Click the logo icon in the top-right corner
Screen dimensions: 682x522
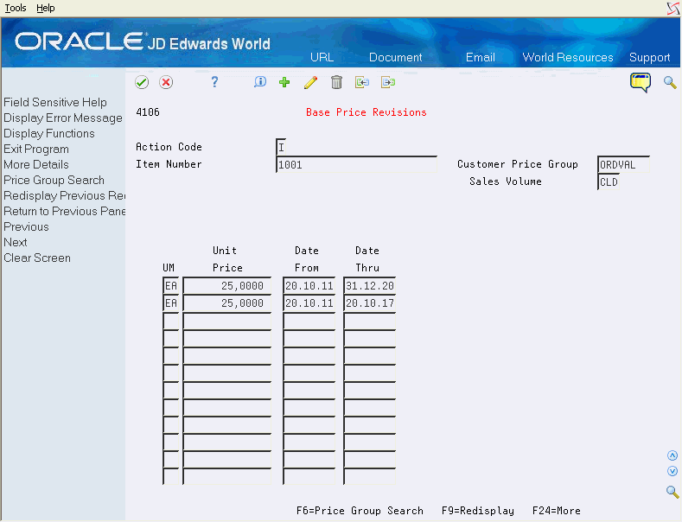point(673,9)
